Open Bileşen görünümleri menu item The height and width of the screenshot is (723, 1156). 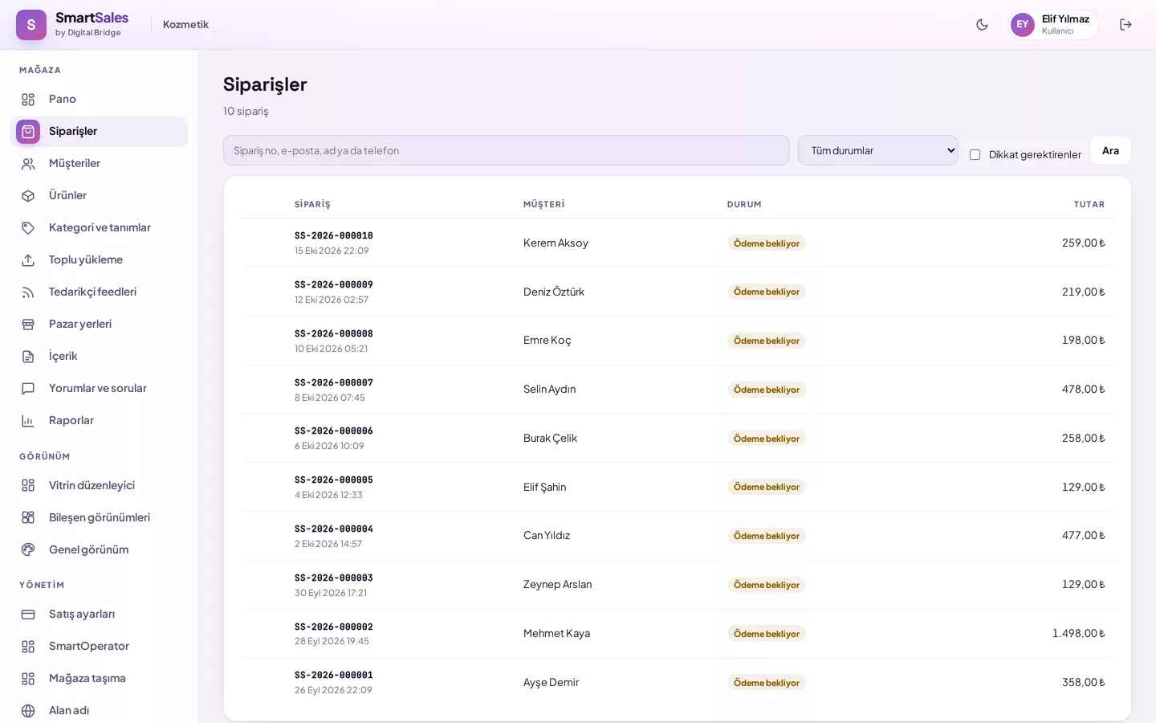tap(99, 517)
